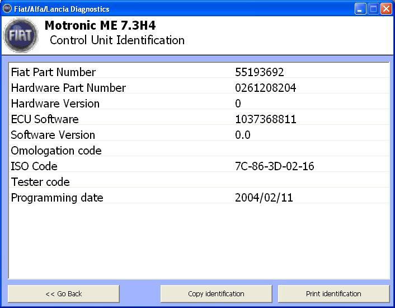Select the Software Version value 0.0
The image size is (395, 308).
tap(243, 135)
